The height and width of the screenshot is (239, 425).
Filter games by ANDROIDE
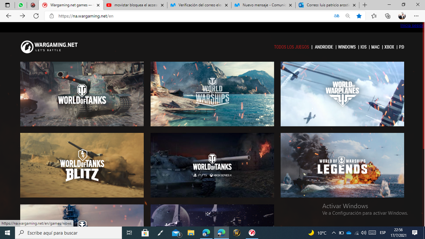324,47
